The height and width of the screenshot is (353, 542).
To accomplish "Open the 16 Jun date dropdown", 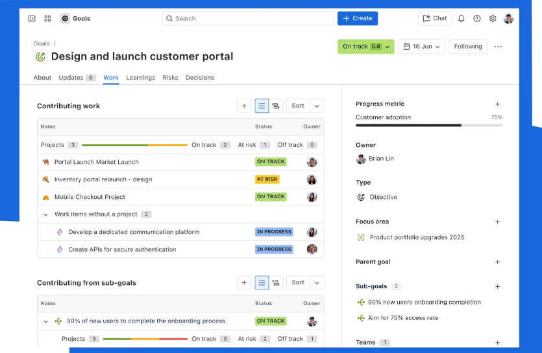I will (421, 47).
